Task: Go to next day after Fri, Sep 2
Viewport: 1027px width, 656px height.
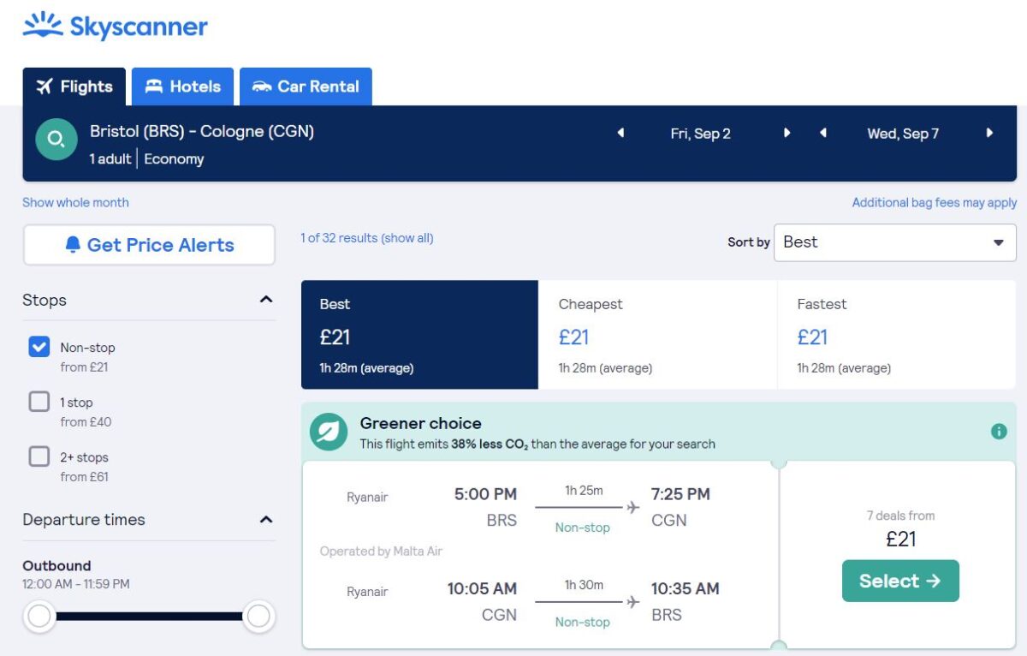Action: (787, 134)
